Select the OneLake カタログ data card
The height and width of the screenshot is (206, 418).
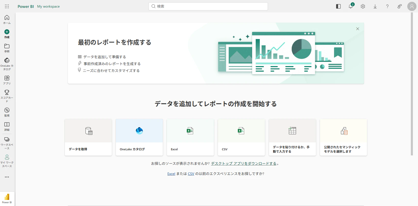[x=139, y=137]
